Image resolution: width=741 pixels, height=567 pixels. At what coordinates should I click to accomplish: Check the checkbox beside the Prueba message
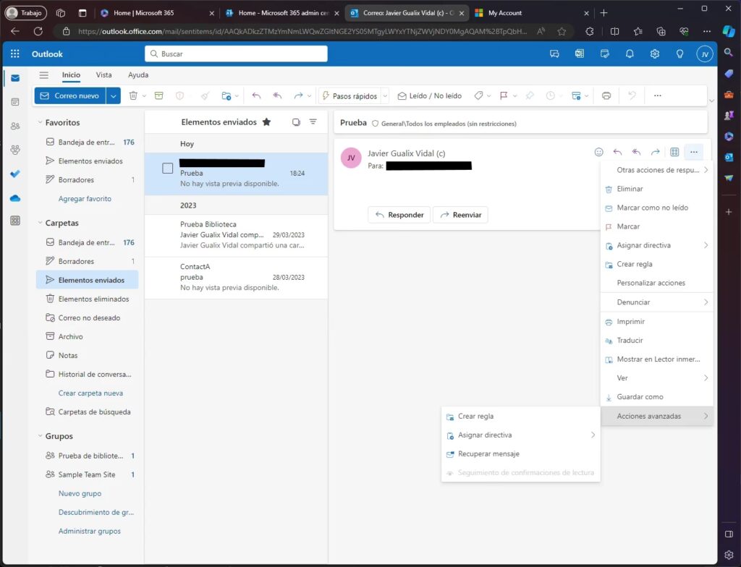pos(167,169)
